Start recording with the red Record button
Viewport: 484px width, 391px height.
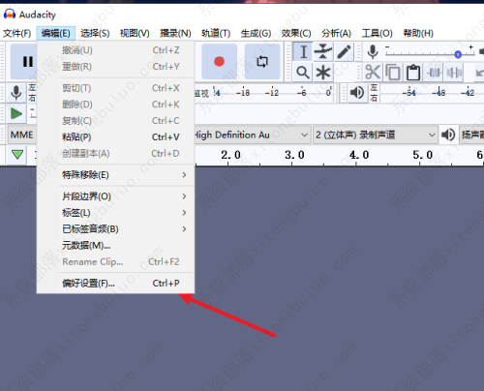[x=219, y=61]
